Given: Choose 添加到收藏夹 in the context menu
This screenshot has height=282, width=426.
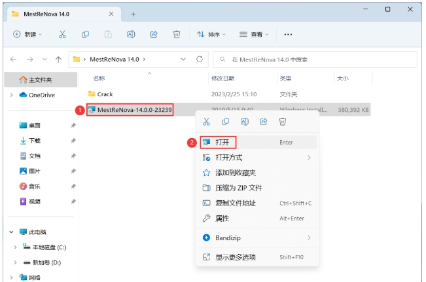Looking at the screenshot, I should click(258, 173).
